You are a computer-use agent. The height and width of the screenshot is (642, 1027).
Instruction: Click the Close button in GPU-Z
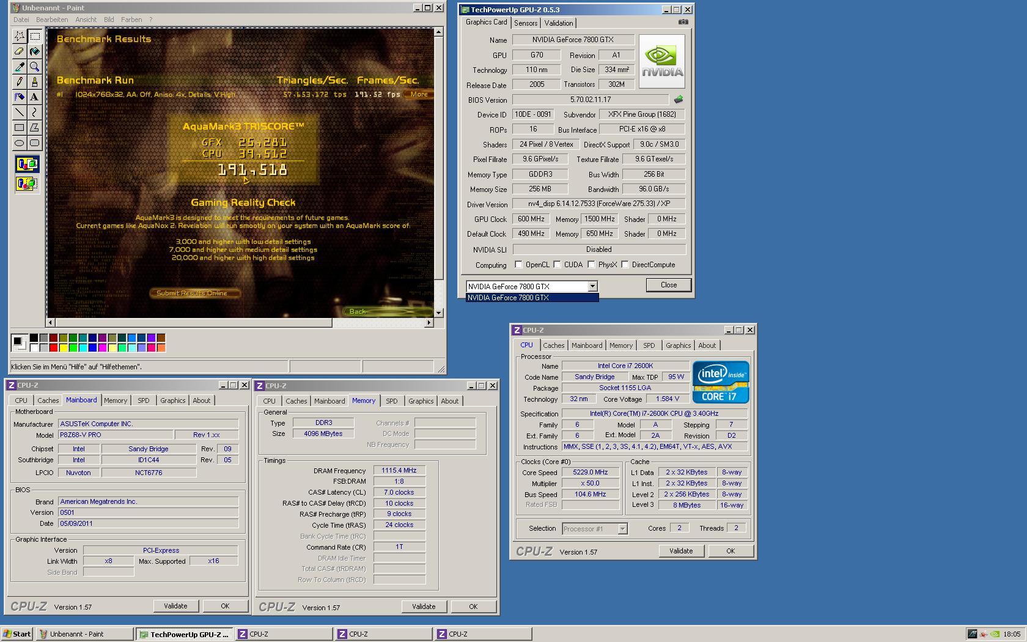click(668, 285)
